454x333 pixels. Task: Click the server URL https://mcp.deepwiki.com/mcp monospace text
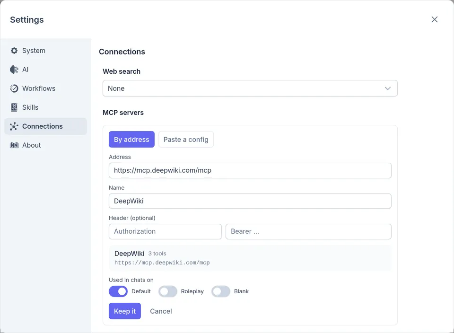coord(162,263)
